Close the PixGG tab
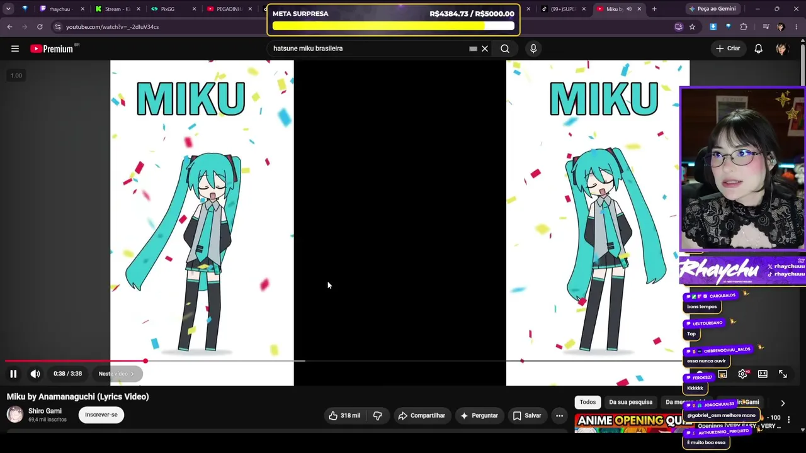 (x=194, y=9)
